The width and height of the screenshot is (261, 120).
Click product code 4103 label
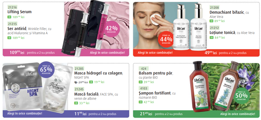tap(144, 88)
